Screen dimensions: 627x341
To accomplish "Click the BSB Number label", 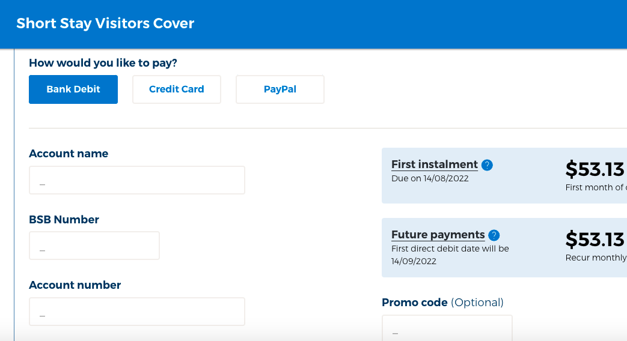I will click(64, 220).
